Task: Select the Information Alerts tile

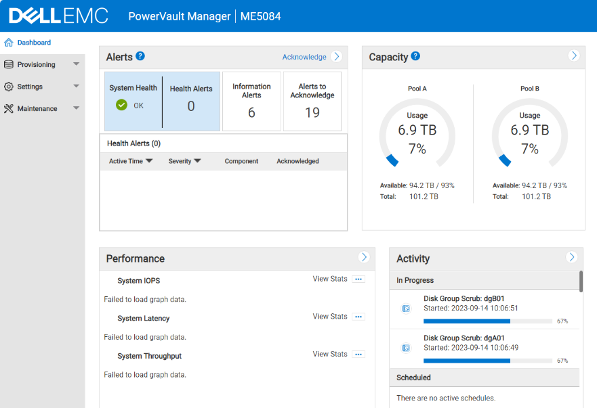Action: tap(251, 101)
